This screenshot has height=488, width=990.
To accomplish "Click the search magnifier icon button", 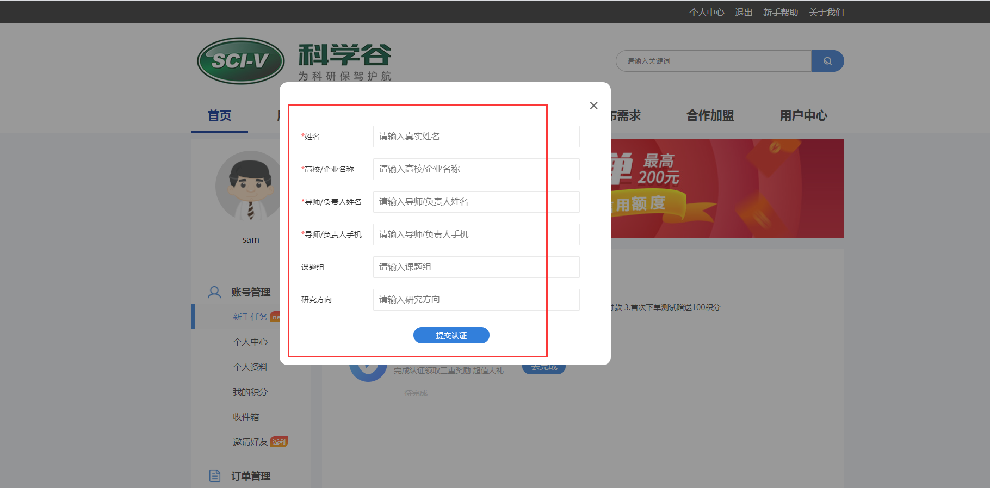I will pos(827,61).
